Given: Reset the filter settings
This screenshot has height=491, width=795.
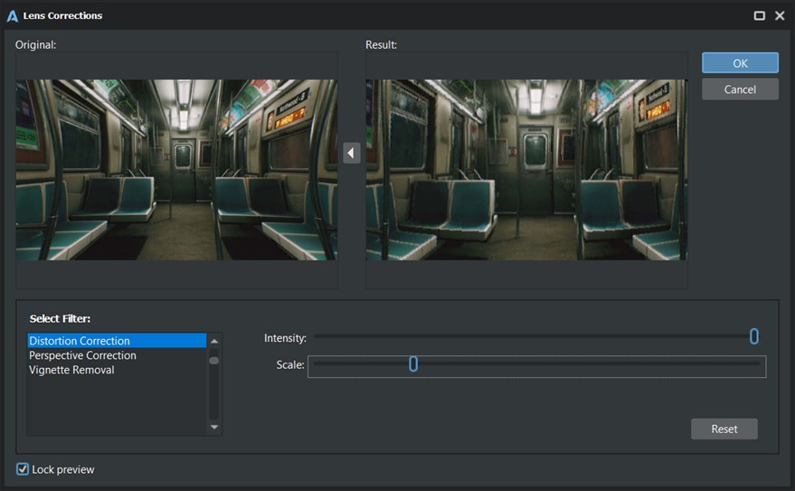Looking at the screenshot, I should click(x=724, y=429).
